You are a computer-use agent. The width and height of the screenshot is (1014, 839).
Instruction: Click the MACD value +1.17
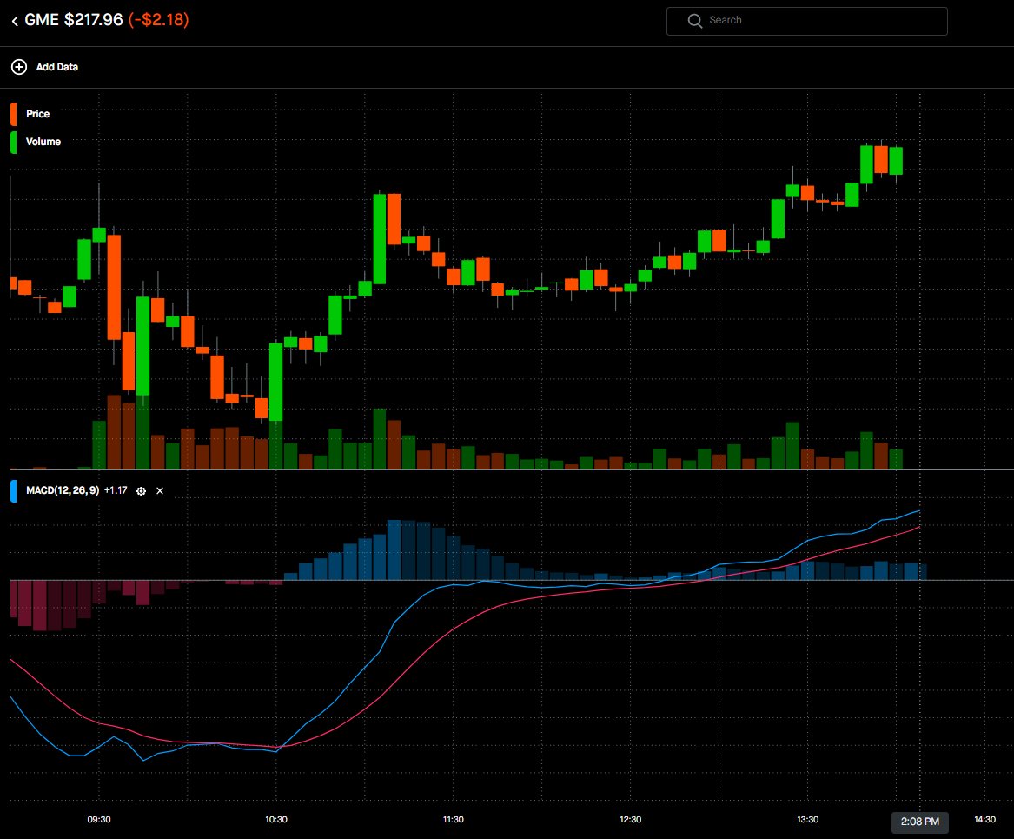116,490
